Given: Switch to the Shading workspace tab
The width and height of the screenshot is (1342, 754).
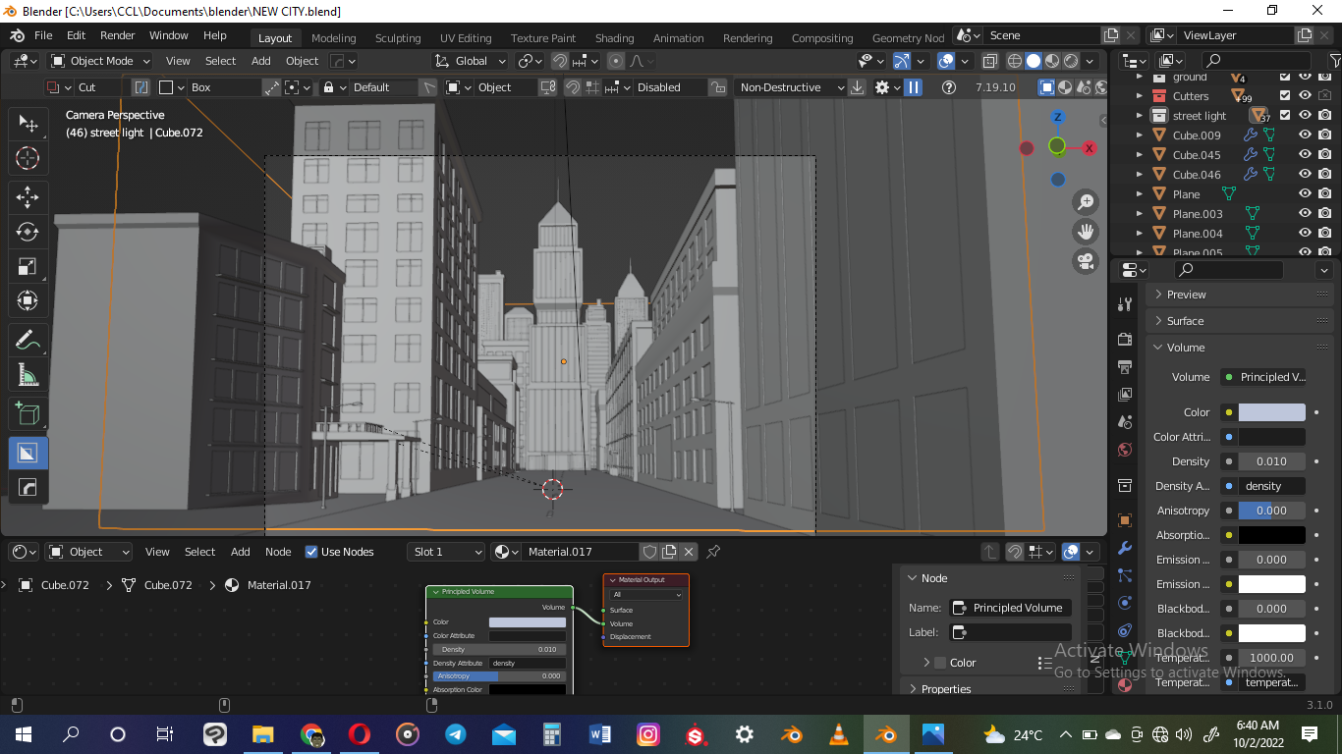Looking at the screenshot, I should 614,38.
